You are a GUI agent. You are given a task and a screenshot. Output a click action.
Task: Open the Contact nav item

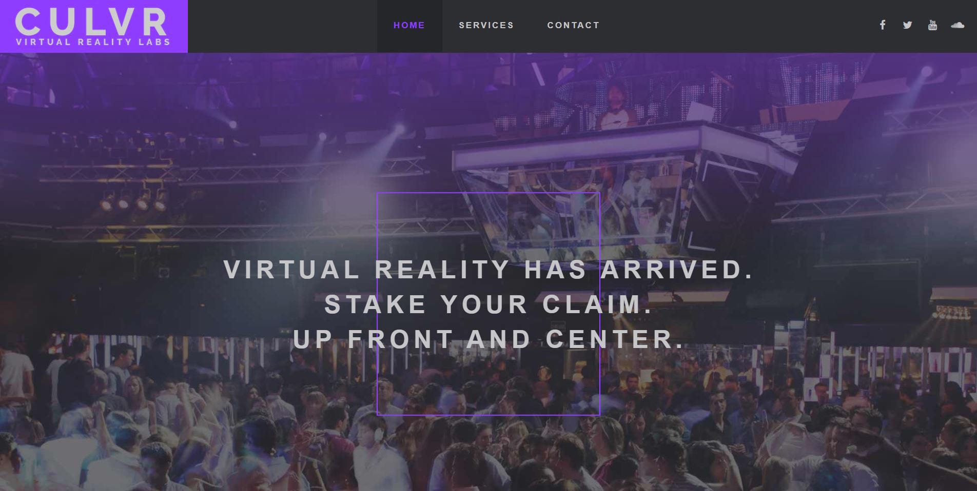[573, 25]
